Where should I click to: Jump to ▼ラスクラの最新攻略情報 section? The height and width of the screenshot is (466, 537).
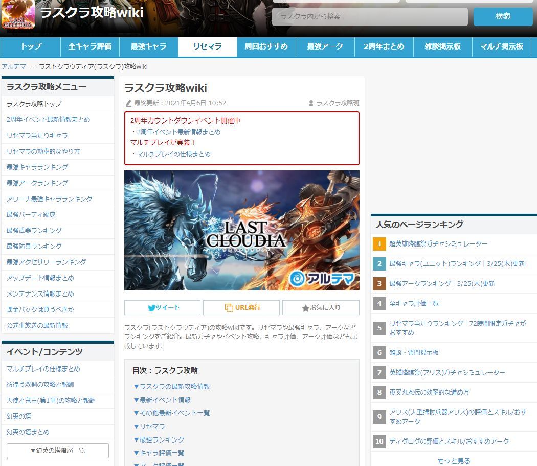tap(171, 386)
